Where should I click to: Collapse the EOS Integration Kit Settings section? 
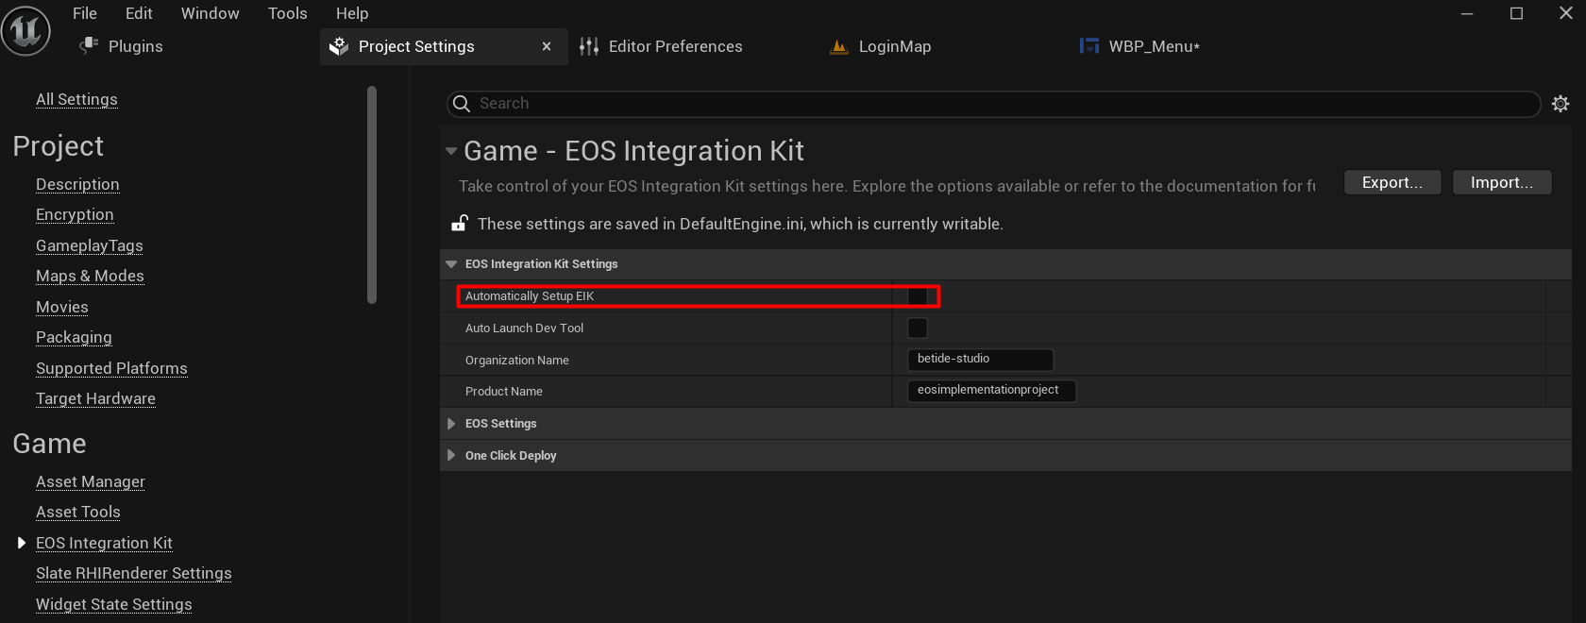(451, 264)
